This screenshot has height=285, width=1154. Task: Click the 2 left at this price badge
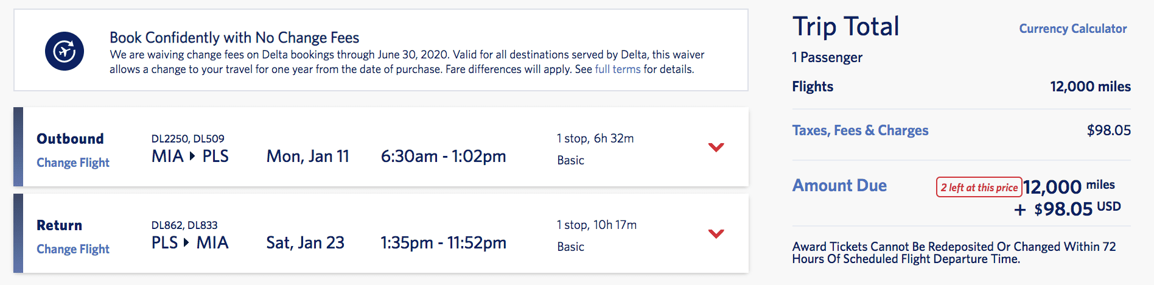tap(979, 188)
